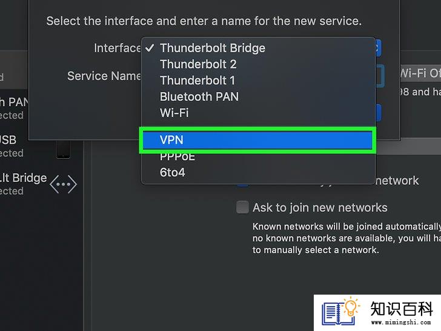
Task: Click the Service Name text field edge
Action: 380,76
